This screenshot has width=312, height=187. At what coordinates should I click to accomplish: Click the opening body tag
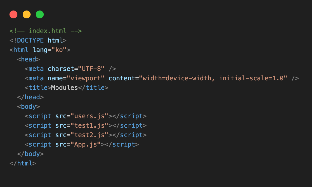coord(28,107)
